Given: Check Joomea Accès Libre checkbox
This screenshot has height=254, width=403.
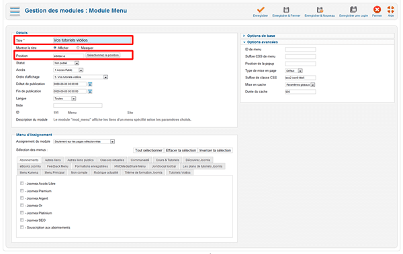Looking at the screenshot, I should 22,183.
